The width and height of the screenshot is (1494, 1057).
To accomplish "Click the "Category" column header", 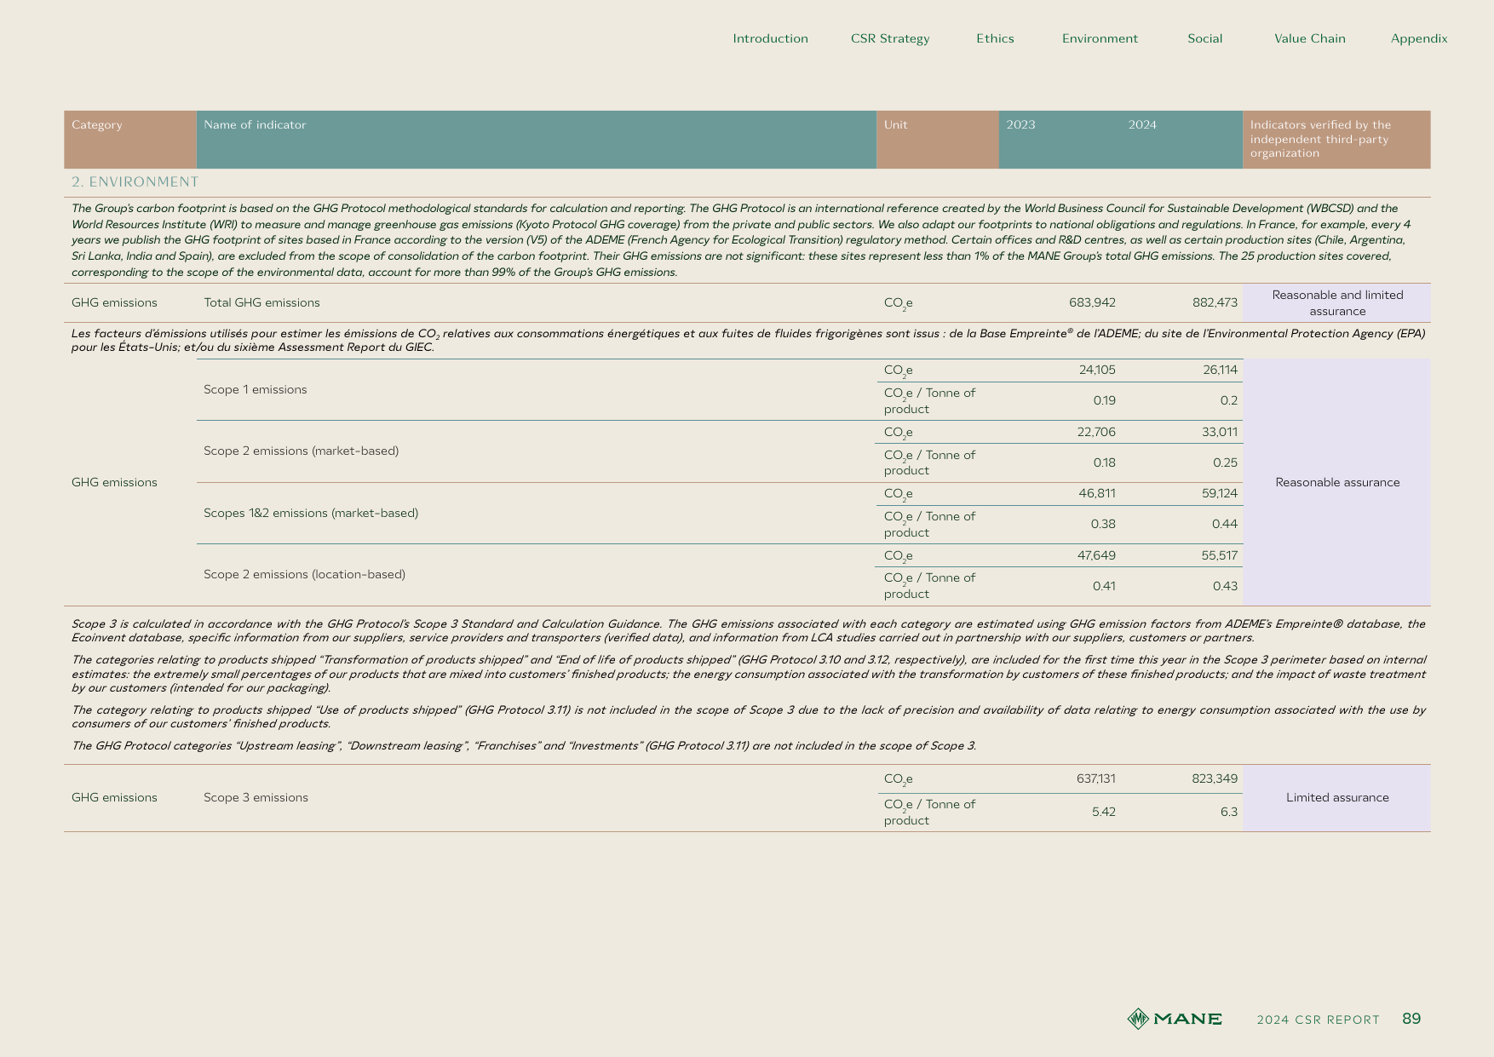I will 130,140.
